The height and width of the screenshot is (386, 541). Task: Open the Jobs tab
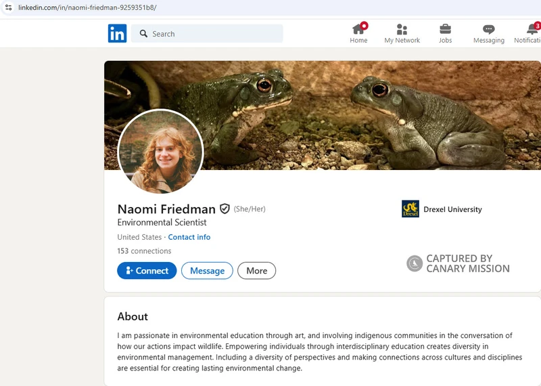[445, 33]
